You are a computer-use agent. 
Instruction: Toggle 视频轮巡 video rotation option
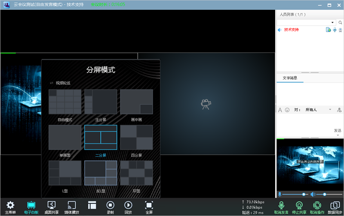(x=60, y=83)
